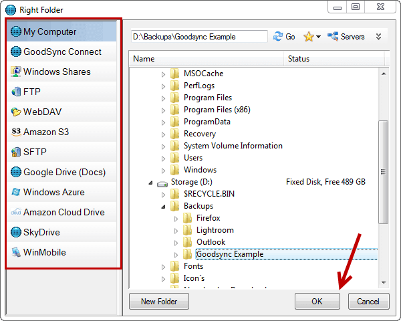Screen dimensions: 401x321
Task: Click the Outlook folder icon
Action: click(x=187, y=242)
